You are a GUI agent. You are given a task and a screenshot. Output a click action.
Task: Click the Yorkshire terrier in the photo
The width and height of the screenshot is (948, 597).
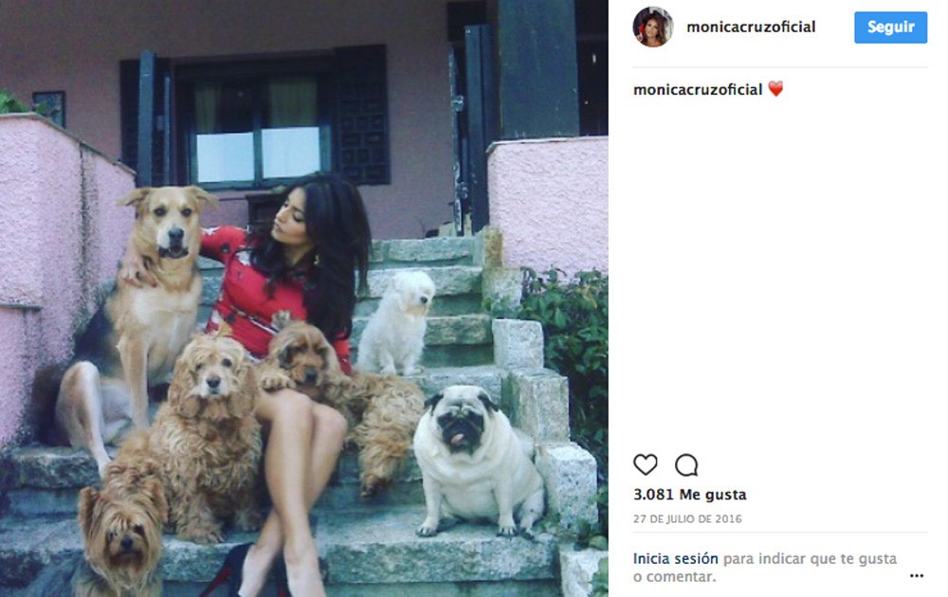tap(121, 532)
